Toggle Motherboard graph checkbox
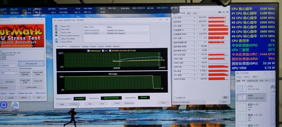This screenshot has height=127, width=282. (x=88, y=51)
